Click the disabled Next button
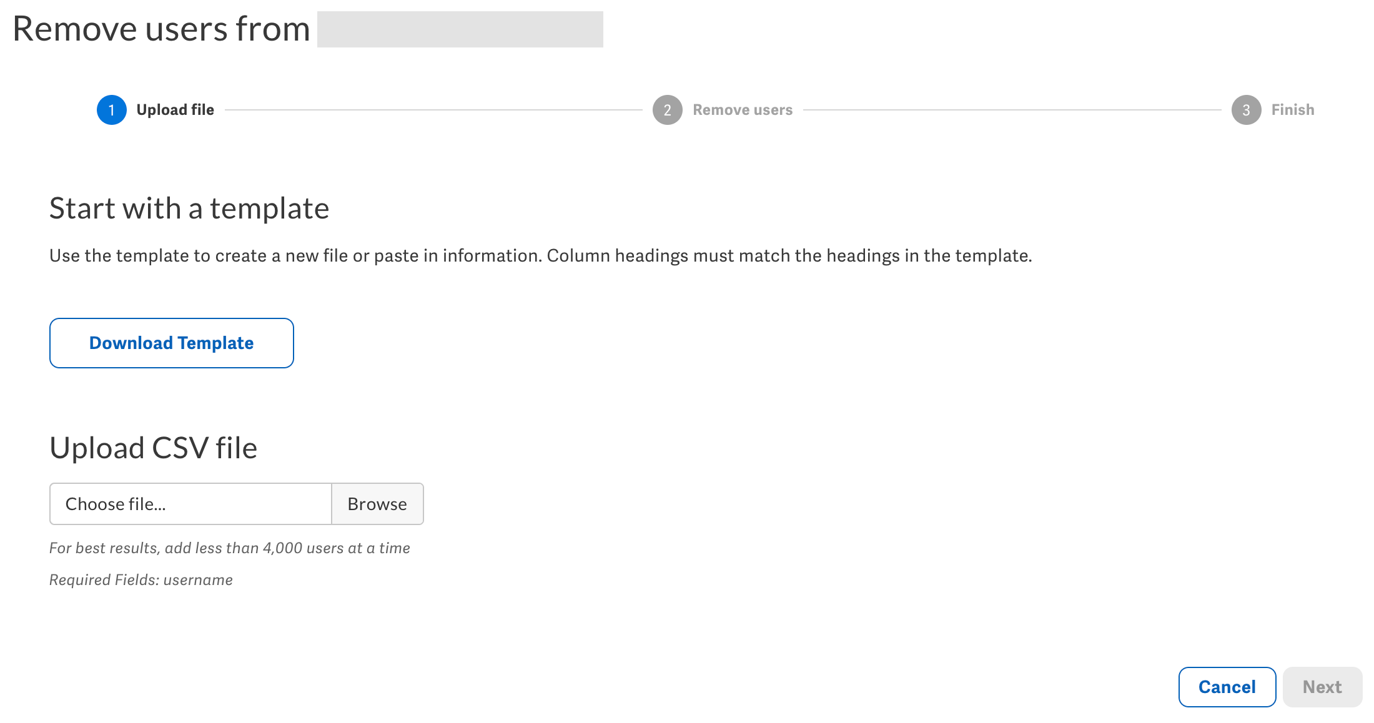The width and height of the screenshot is (1374, 723). (x=1322, y=687)
